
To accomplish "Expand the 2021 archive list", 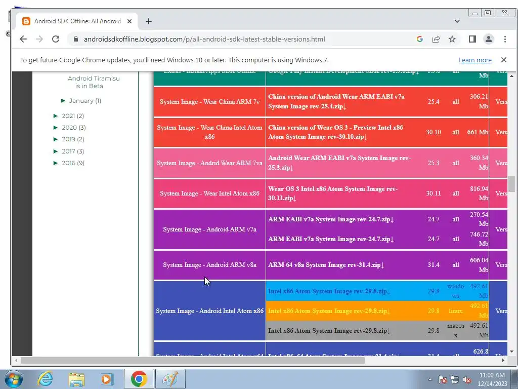I will pyautogui.click(x=56, y=116).
